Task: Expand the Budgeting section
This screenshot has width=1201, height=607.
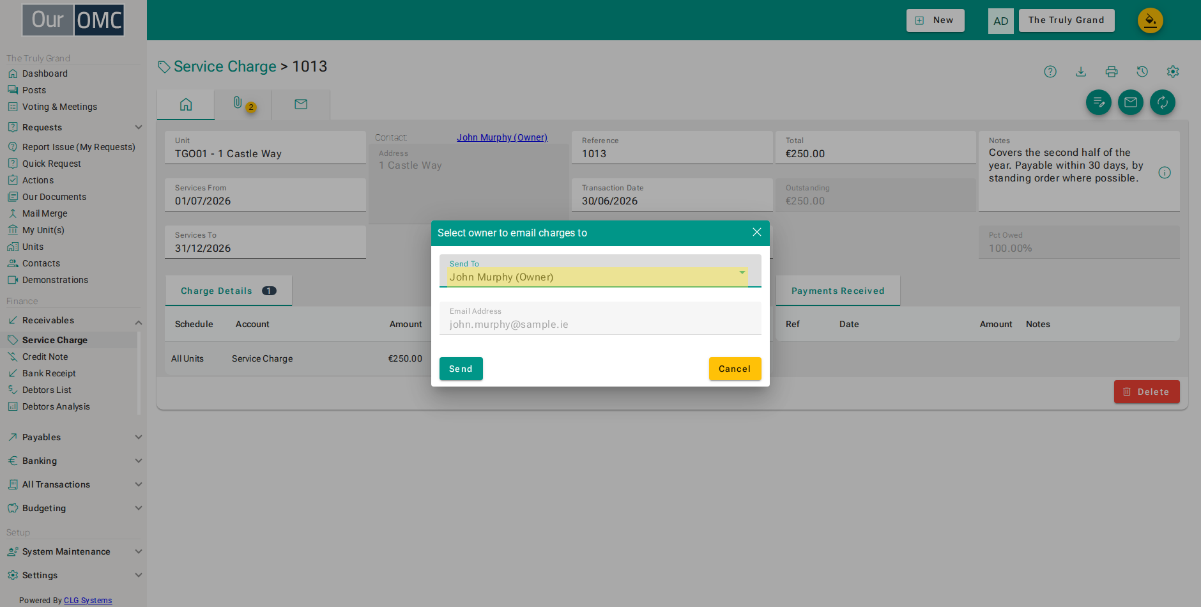Action: 73,508
